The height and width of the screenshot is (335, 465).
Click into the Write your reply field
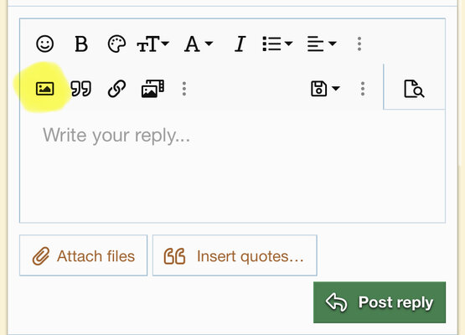233,166
